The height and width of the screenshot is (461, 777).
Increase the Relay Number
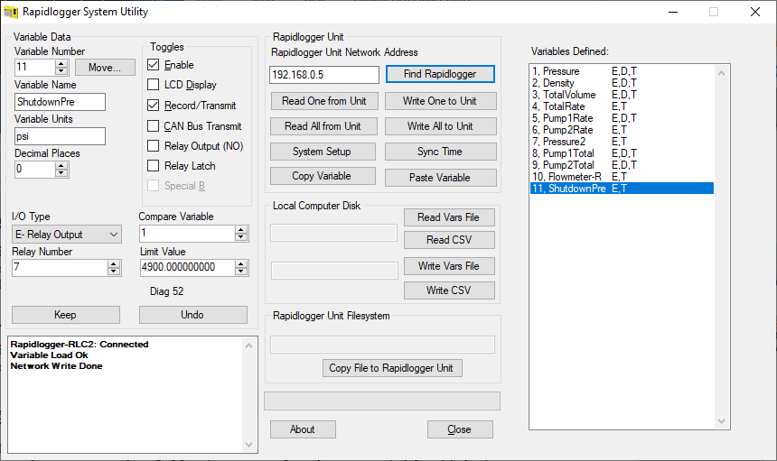coord(114,264)
